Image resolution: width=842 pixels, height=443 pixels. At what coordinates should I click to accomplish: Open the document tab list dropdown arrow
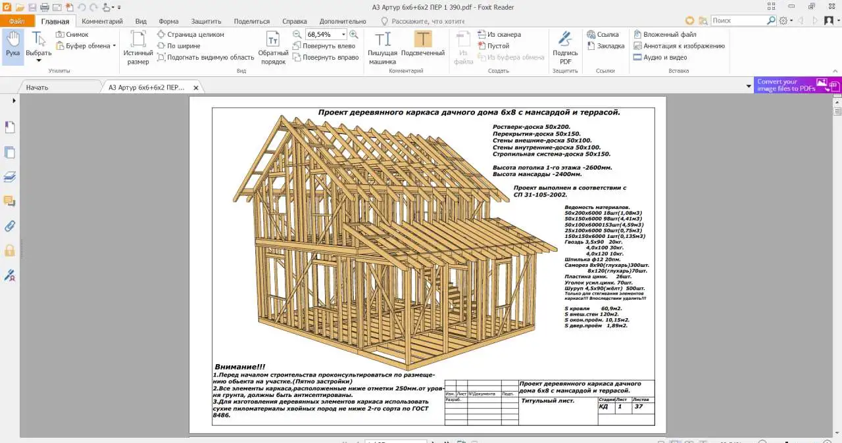pyautogui.click(x=748, y=86)
